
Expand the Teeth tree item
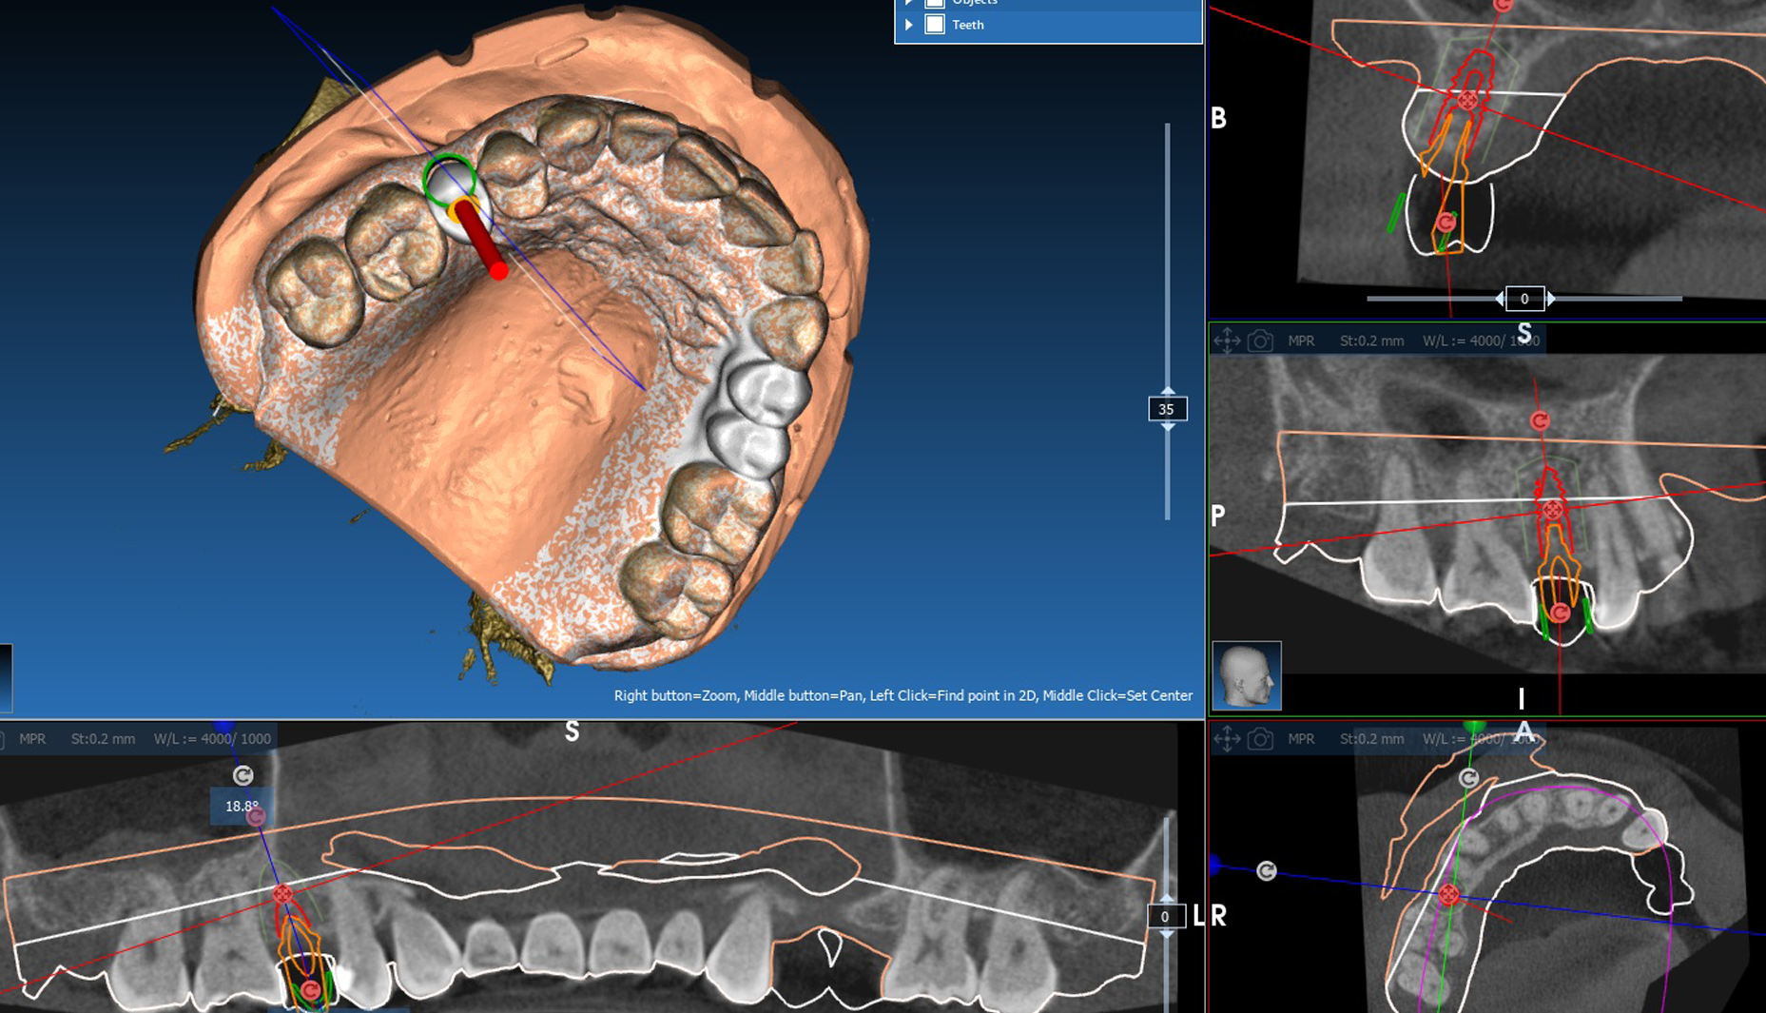(x=910, y=24)
